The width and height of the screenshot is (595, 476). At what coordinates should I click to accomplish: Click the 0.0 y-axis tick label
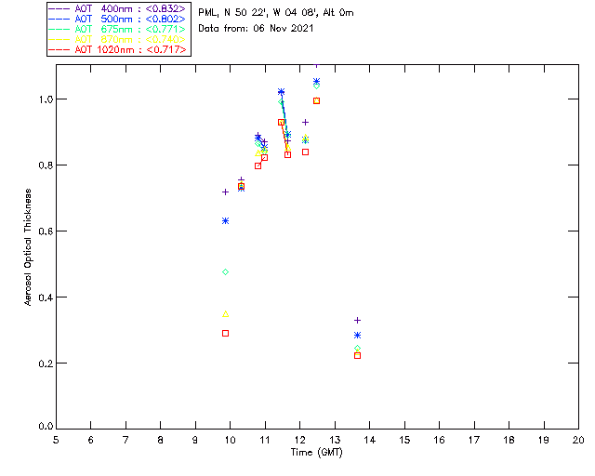click(x=46, y=427)
